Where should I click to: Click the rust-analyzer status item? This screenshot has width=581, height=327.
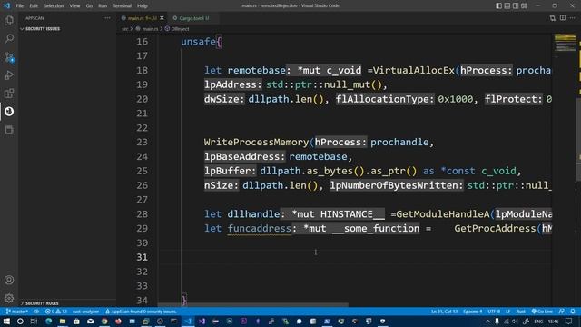[x=85, y=312]
